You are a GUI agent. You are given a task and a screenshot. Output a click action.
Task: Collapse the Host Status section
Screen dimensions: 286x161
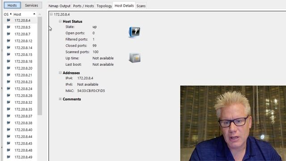pyautogui.click(x=60, y=21)
